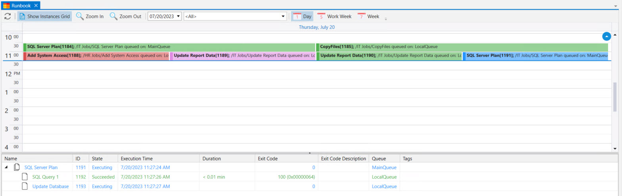
Task: Click calendar scrollbar up arrow
Action: tap(615, 35)
